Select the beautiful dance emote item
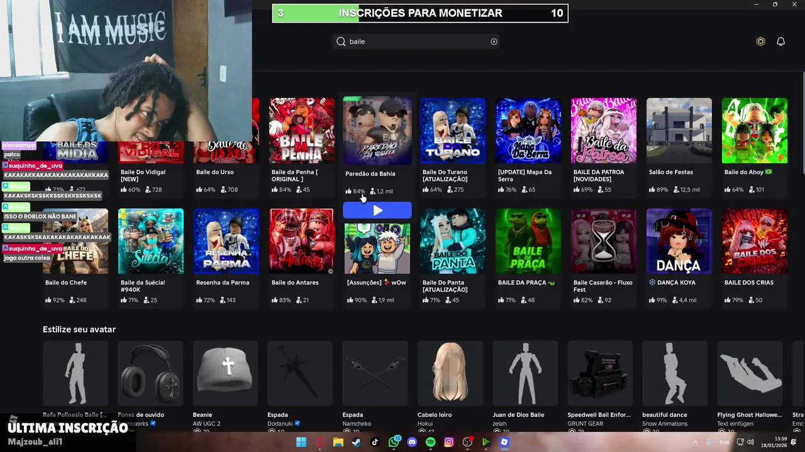 (x=675, y=374)
